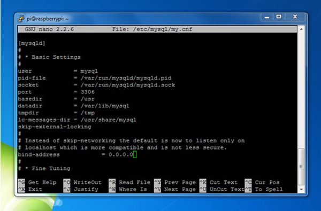Screen dimensions: 321x211
Task: Click the '^X Exit' shortcut
Action: coord(30,189)
